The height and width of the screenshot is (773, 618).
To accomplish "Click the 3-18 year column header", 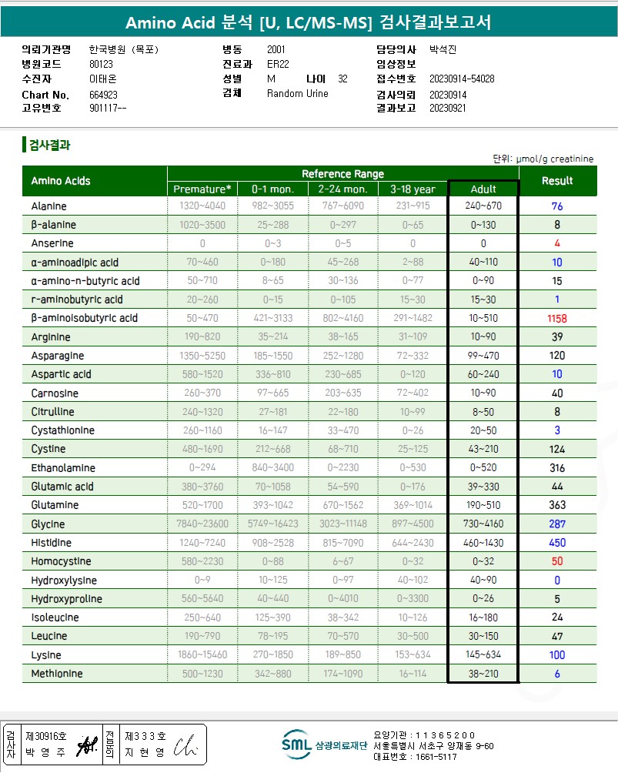I will pyautogui.click(x=413, y=189).
